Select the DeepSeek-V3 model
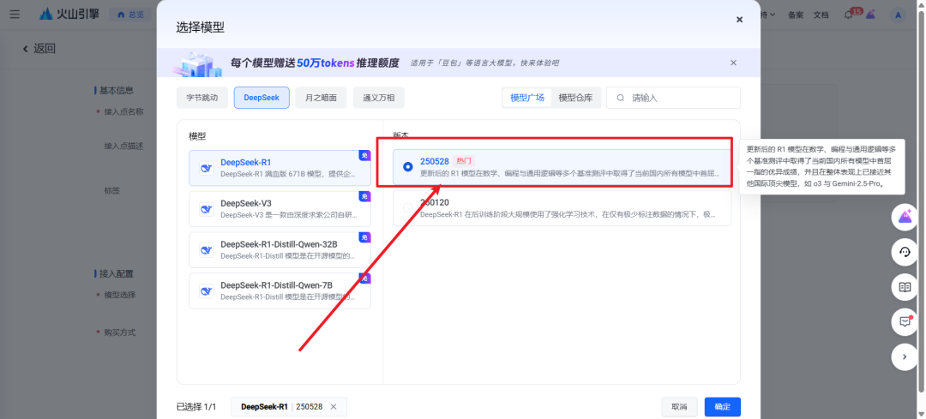Screen dimensions: 926x419 (280, 209)
